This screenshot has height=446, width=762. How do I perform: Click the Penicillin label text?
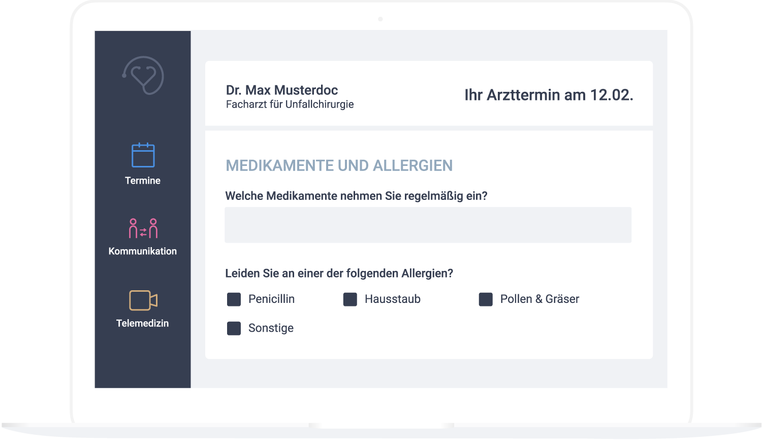click(x=271, y=299)
